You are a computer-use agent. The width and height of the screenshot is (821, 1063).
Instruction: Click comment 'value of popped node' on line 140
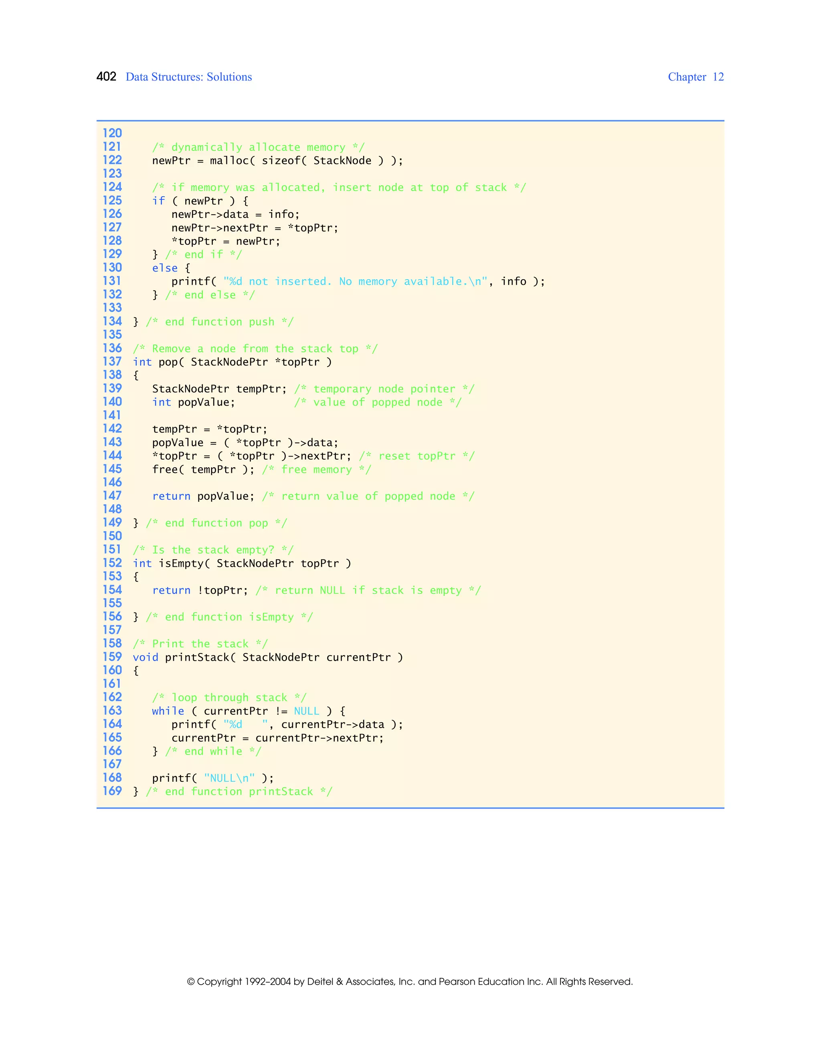point(378,402)
